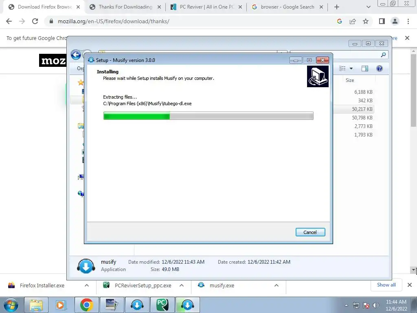Click the PC Reviver taskbar icon

pos(162,305)
